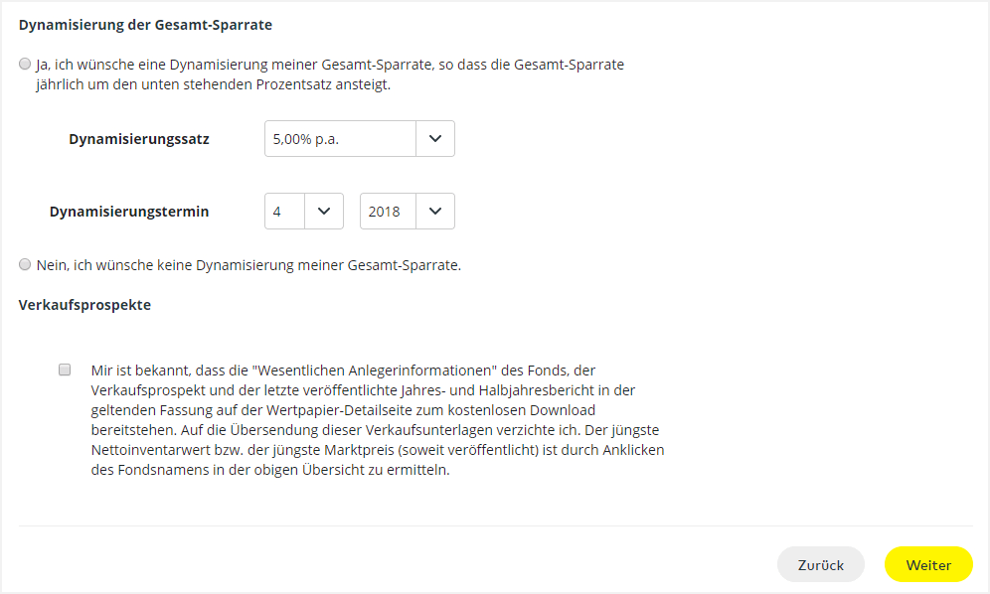Click the chevron arrow beside month '4'
The height and width of the screenshot is (594, 990).
pyautogui.click(x=323, y=212)
